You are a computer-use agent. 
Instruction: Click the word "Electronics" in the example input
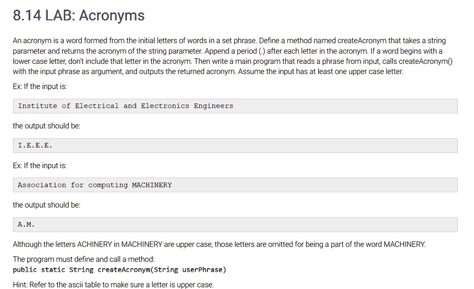[165, 106]
